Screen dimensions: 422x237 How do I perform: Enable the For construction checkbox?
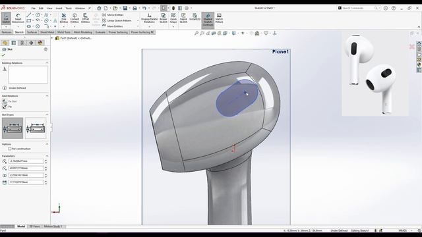(x=9, y=149)
